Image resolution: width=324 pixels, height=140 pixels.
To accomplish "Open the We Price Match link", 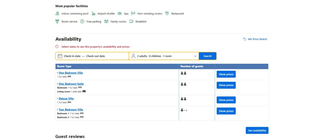I will click(257, 39).
